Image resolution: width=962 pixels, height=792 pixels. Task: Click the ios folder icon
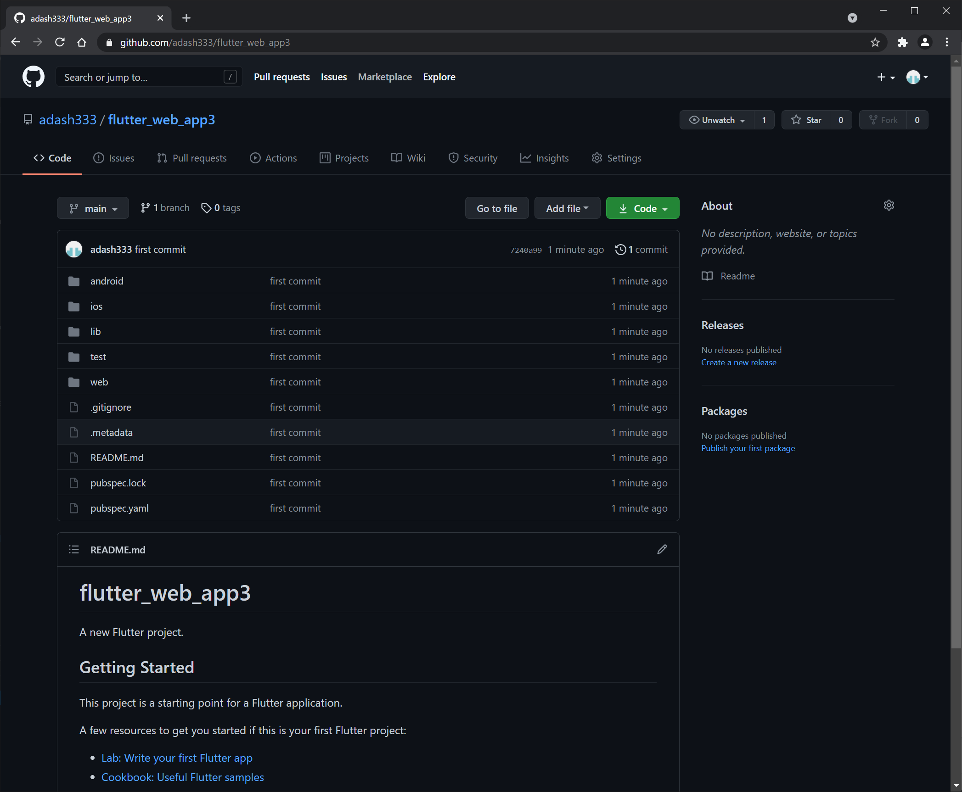point(74,306)
